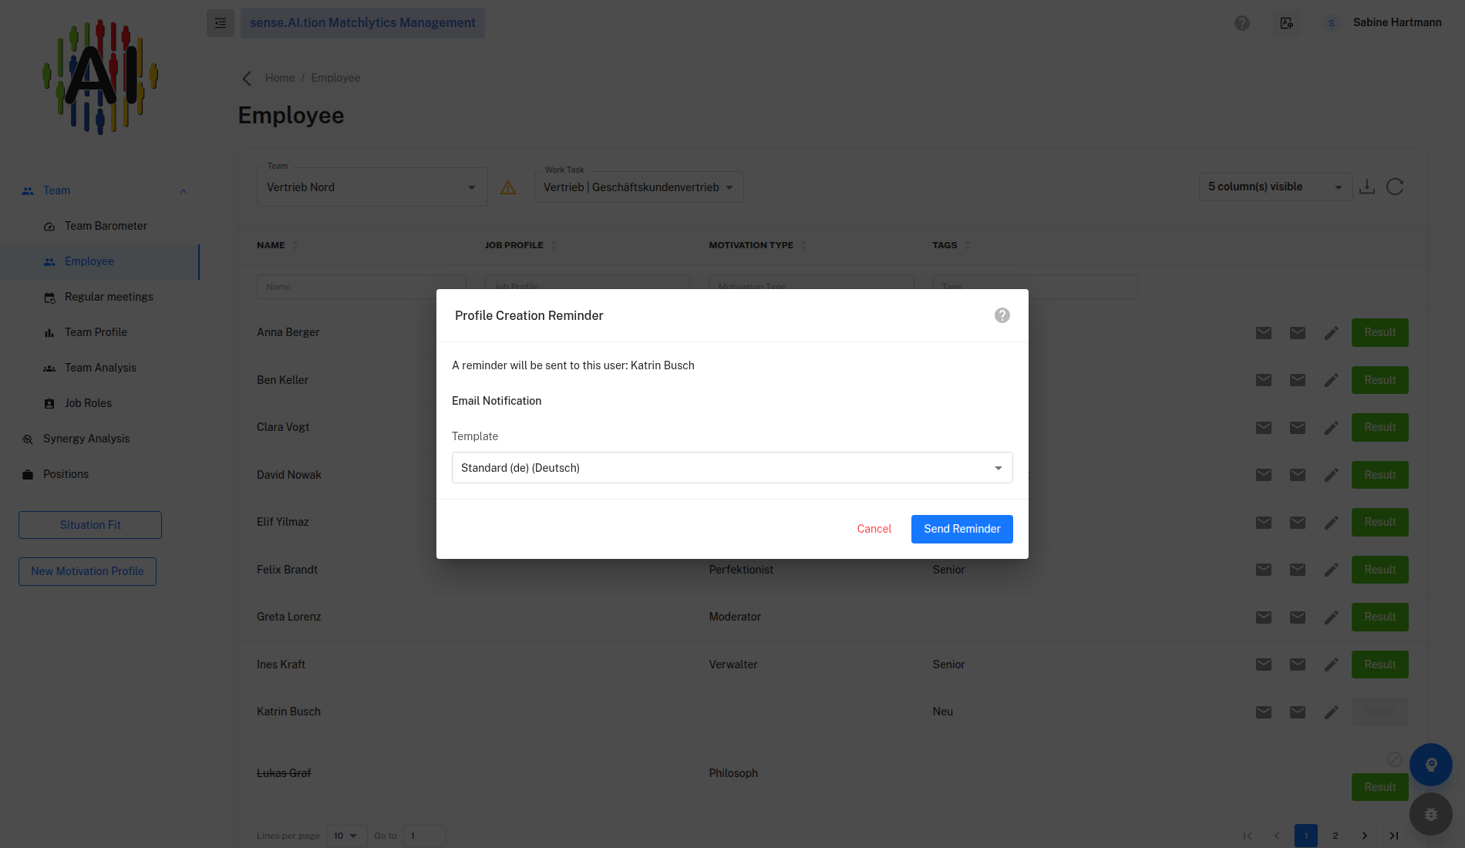Click the Name filter input field
The image size is (1465, 848).
(x=361, y=286)
